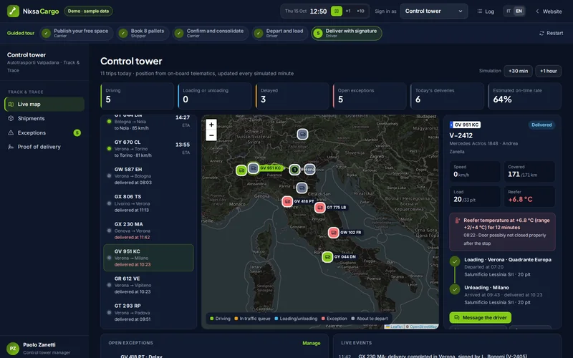
Task: Message the driver button
Action: 480,317
